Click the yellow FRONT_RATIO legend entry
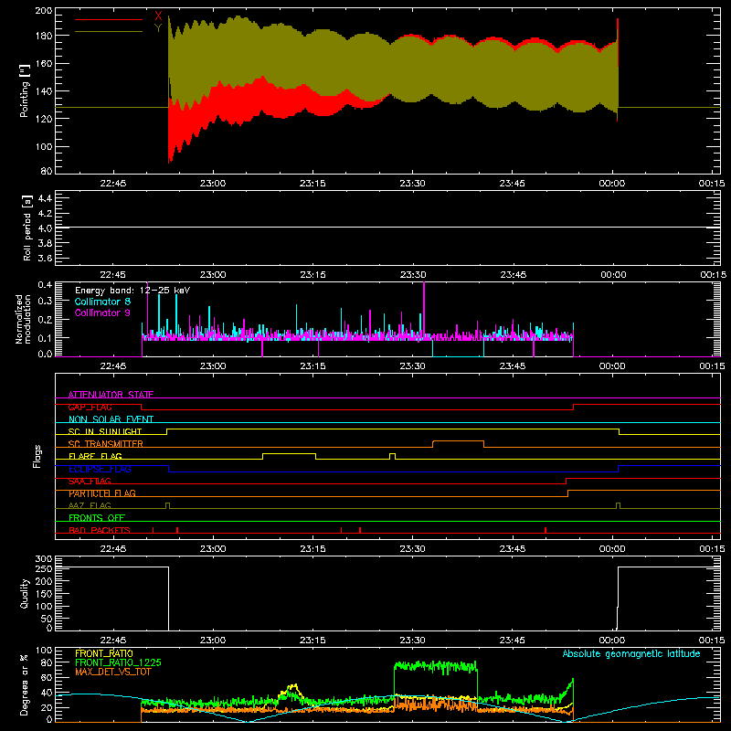The height and width of the screenshot is (731, 731). [x=104, y=653]
